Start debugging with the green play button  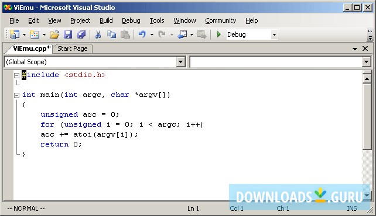click(x=218, y=34)
